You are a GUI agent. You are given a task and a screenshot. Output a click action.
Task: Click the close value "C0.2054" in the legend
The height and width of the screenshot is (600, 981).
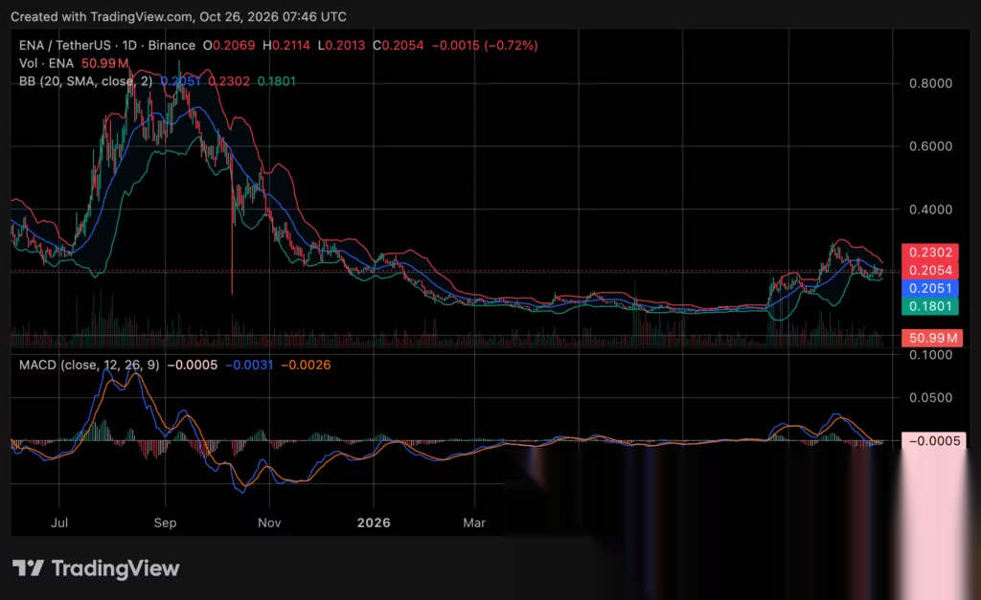(x=398, y=46)
